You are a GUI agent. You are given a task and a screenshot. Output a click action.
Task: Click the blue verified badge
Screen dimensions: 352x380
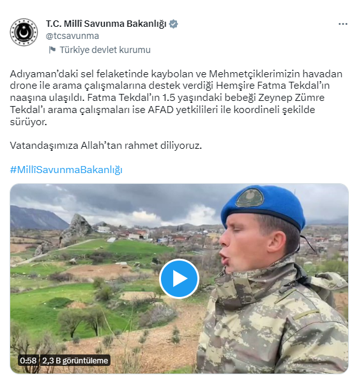[174, 24]
